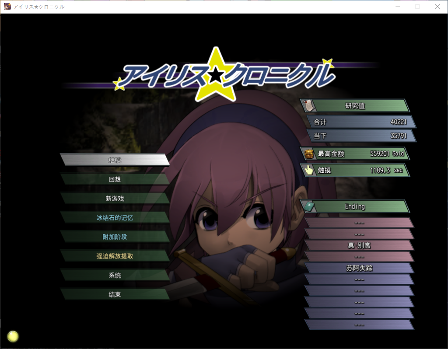The width and height of the screenshot is (448, 349).
Task: Select the 附加阶段 menu option
Action: pos(115,237)
